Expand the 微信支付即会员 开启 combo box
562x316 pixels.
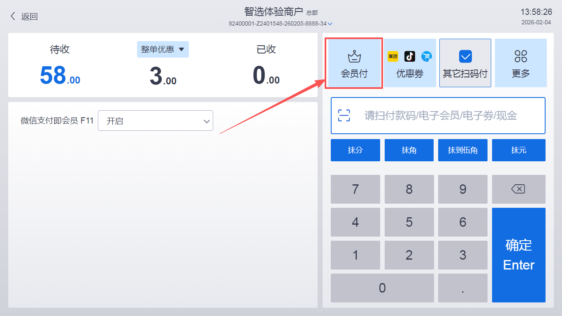156,121
